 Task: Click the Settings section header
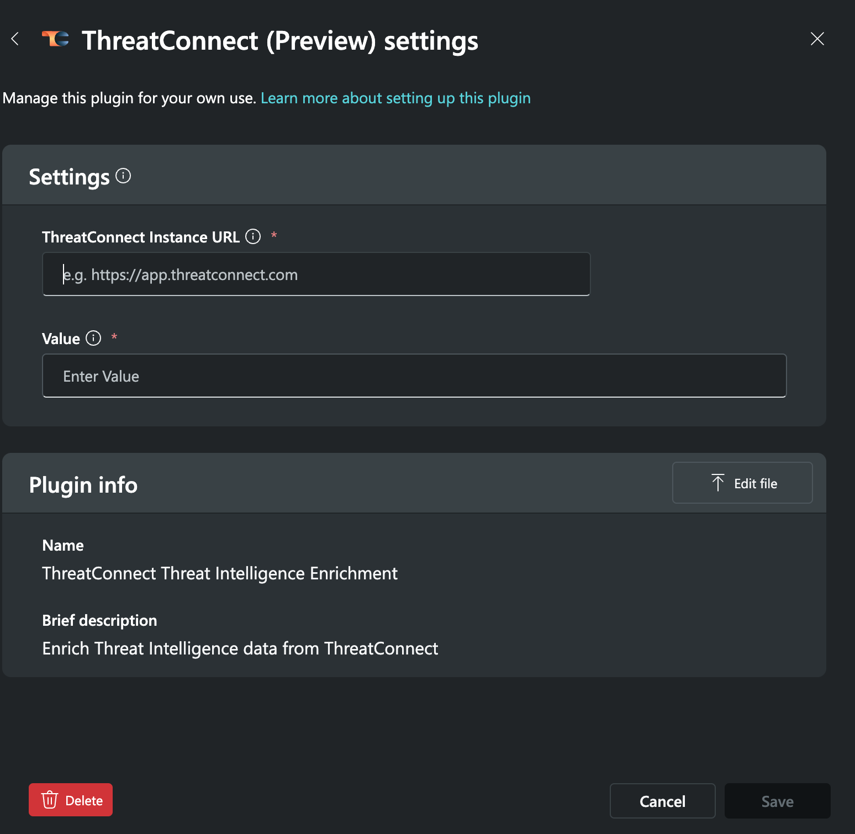click(68, 177)
